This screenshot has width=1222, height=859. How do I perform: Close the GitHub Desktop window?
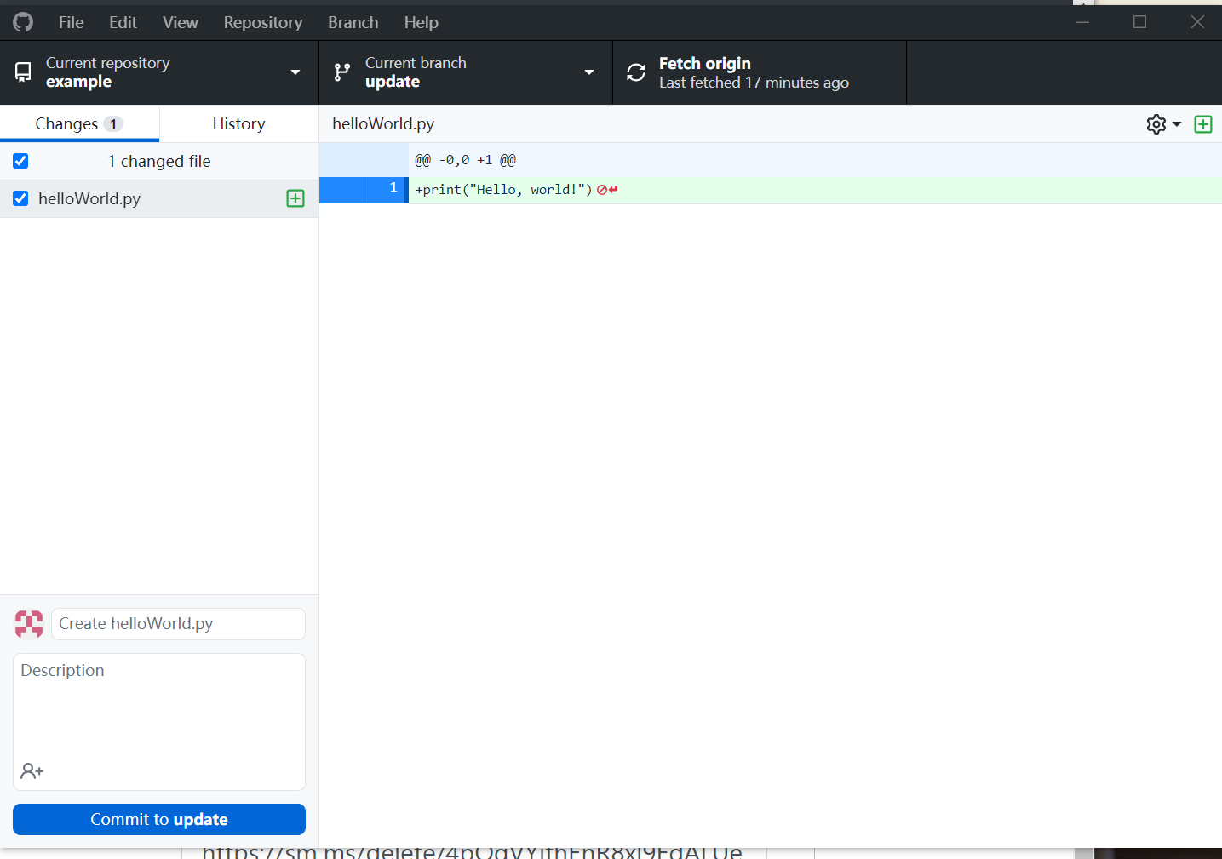(1197, 22)
